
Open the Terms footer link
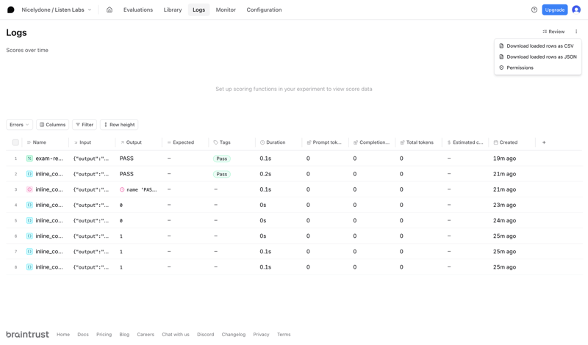284,335
